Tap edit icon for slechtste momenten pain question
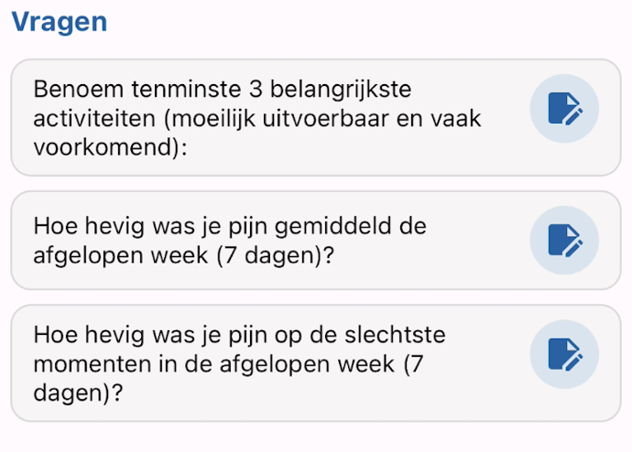The width and height of the screenshot is (632, 452). (x=564, y=354)
